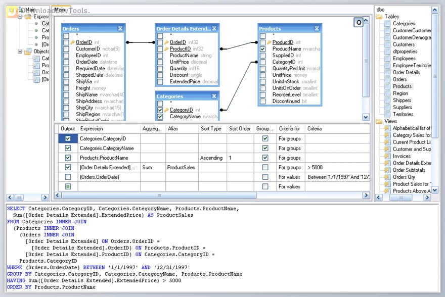Select the Category Sales view icon
The height and width of the screenshot is (297, 445).
coord(387,135)
